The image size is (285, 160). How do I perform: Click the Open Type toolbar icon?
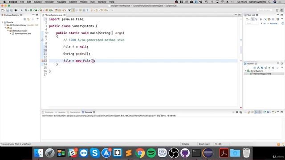tap(56, 10)
